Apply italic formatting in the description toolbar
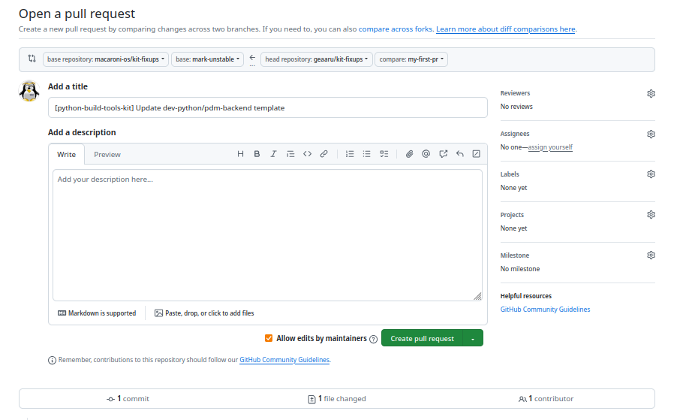 (274, 154)
